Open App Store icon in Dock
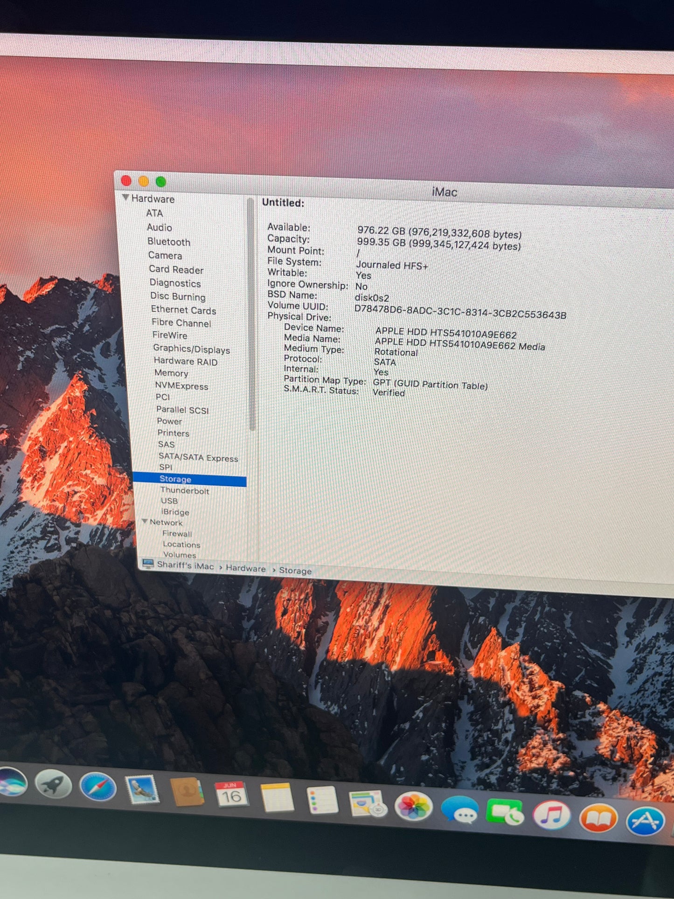Viewport: 674px width, 899px height. (x=646, y=822)
